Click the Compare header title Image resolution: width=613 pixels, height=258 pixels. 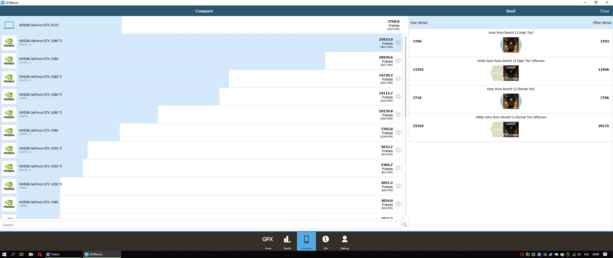204,11
